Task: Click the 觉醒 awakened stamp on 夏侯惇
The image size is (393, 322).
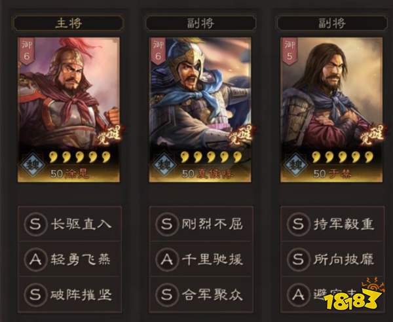Action: coord(240,135)
